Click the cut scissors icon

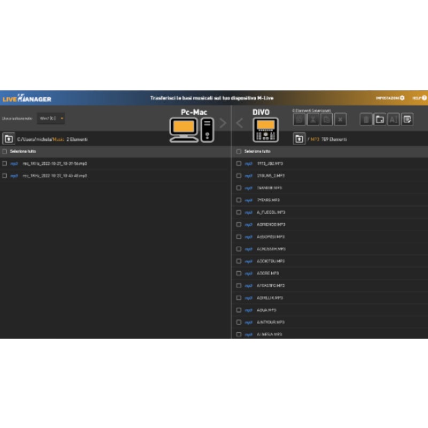pos(313,119)
